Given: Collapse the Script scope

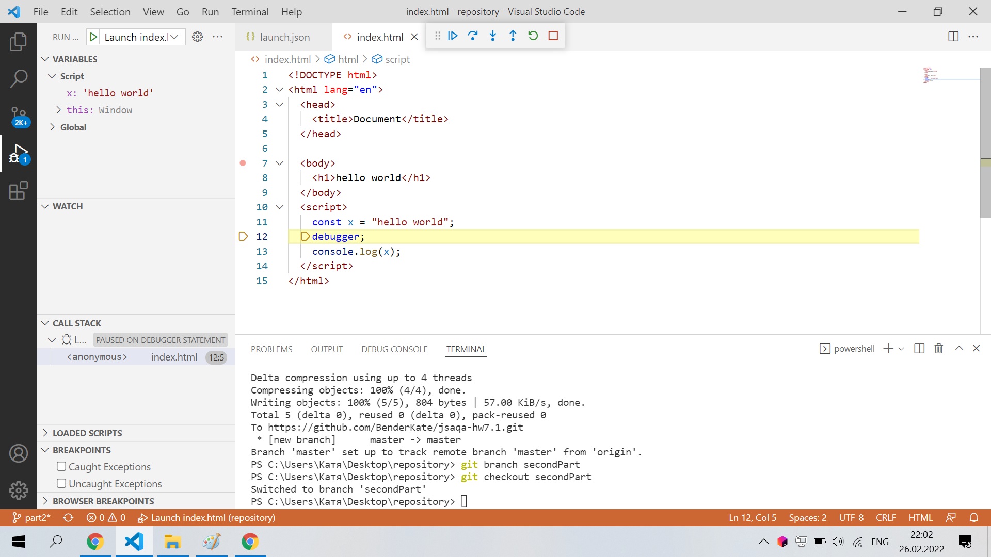Looking at the screenshot, I should click(52, 76).
